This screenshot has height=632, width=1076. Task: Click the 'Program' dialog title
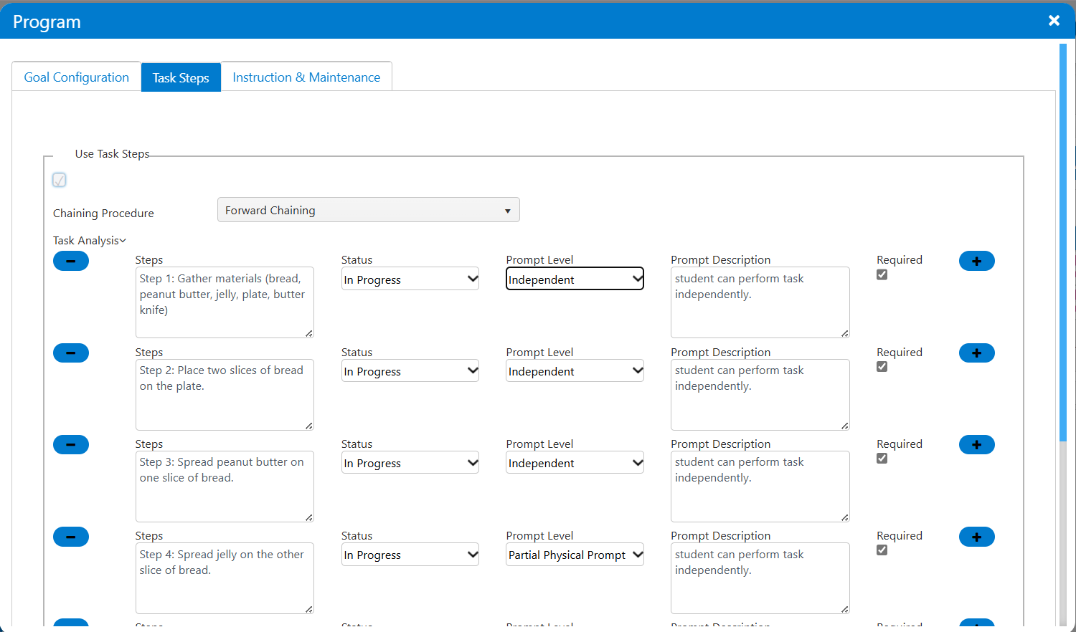point(47,21)
